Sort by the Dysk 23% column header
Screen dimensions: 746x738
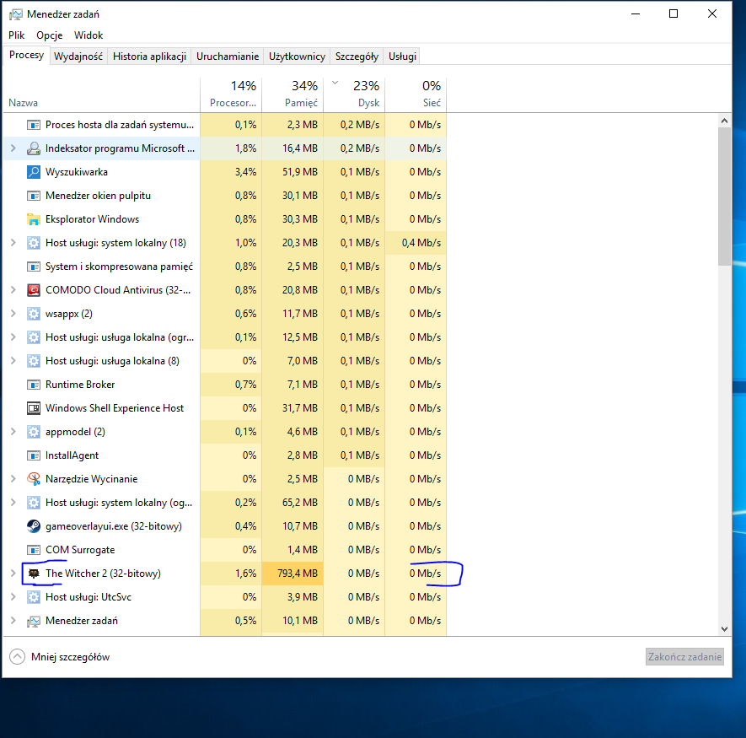354,95
